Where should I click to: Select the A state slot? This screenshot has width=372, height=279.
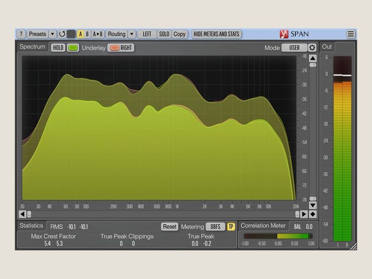(x=81, y=34)
